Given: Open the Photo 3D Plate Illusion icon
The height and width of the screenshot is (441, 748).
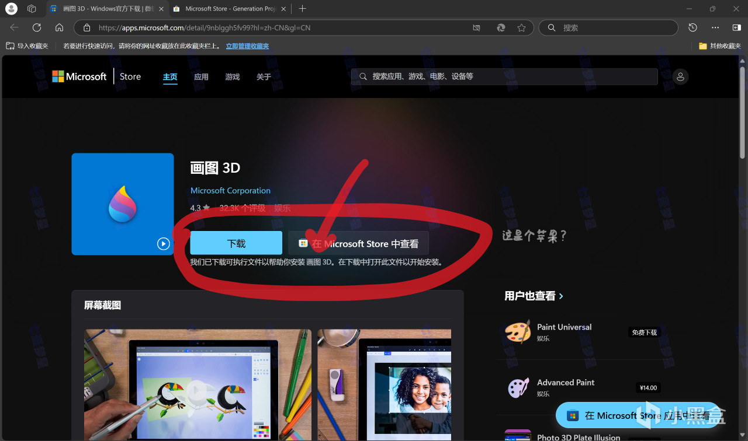Looking at the screenshot, I should 517,435.
